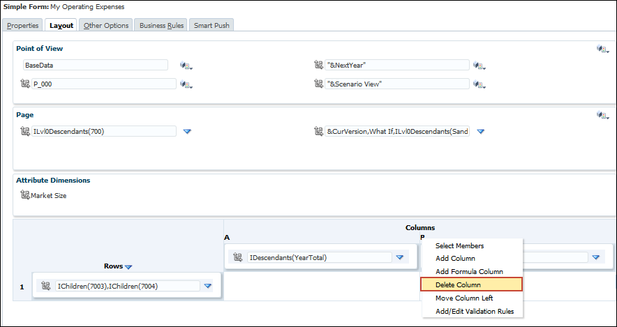Select row number 1 header

pyautogui.click(x=22, y=287)
